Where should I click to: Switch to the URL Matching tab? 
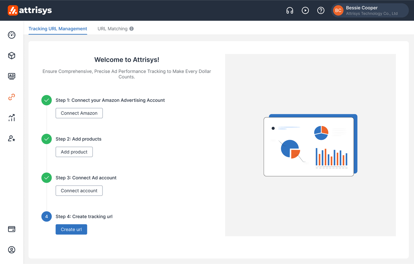click(113, 28)
